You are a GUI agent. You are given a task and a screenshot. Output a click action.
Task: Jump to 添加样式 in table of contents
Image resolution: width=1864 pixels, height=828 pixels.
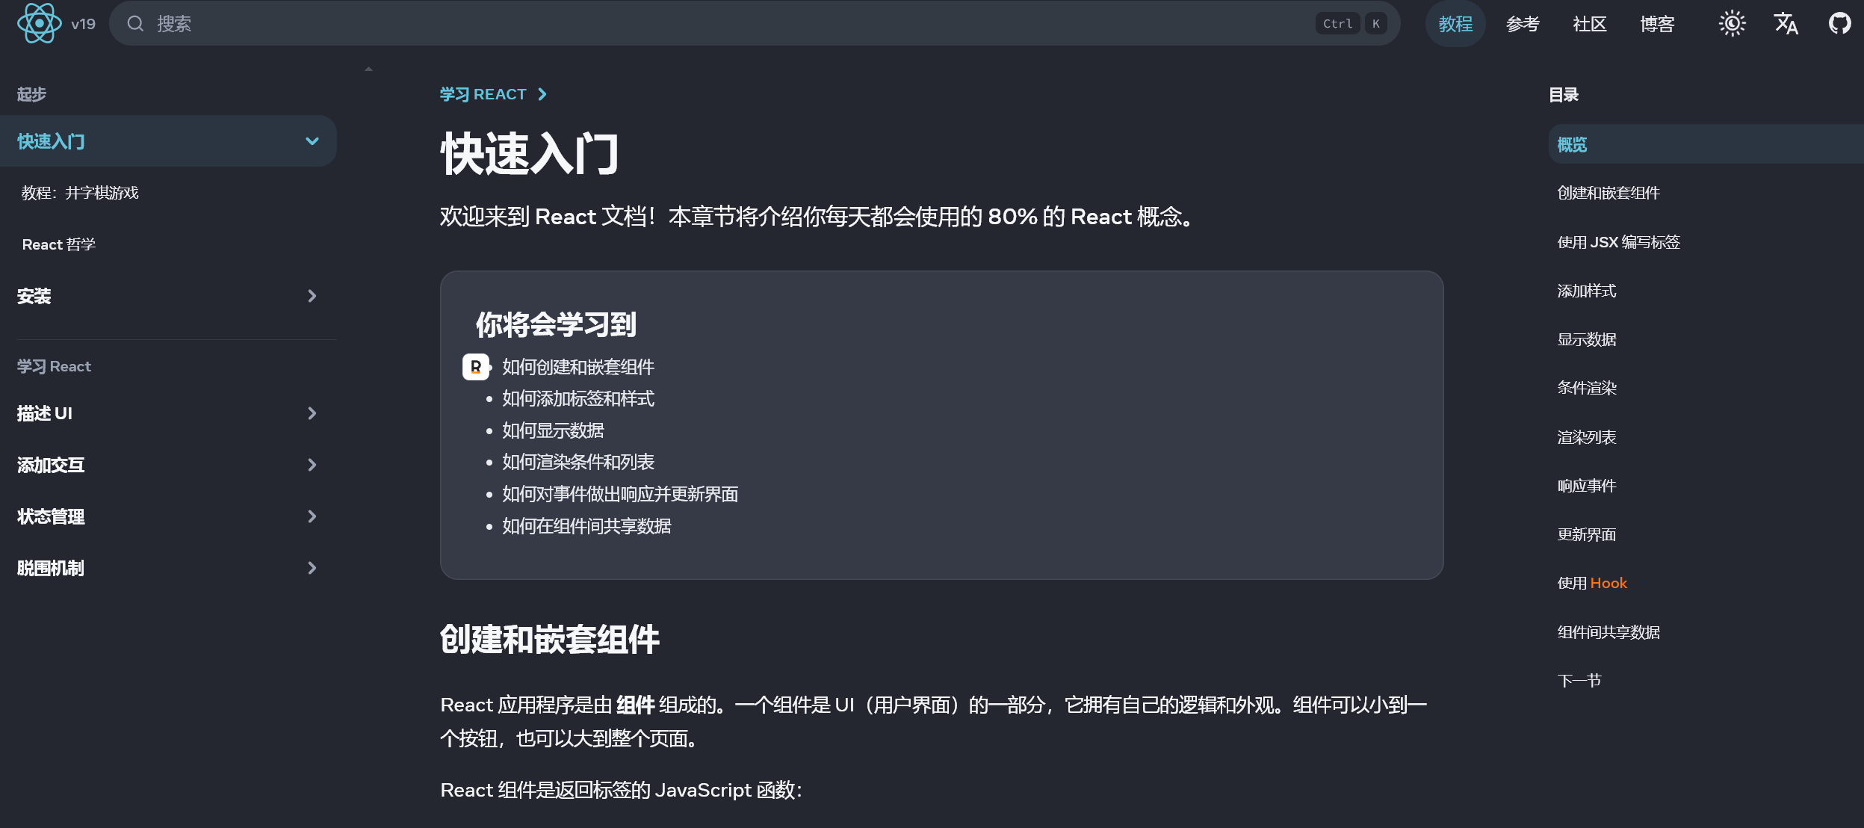pyautogui.click(x=1587, y=291)
